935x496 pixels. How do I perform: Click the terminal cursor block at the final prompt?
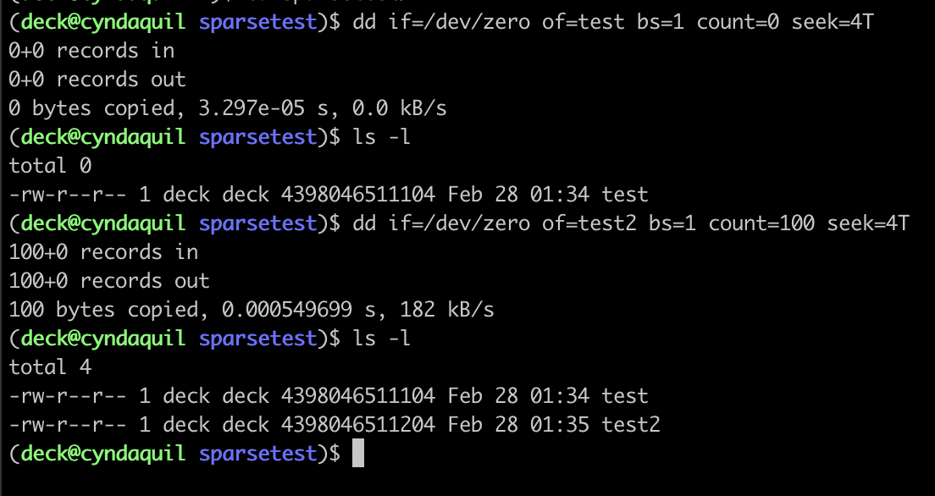357,454
